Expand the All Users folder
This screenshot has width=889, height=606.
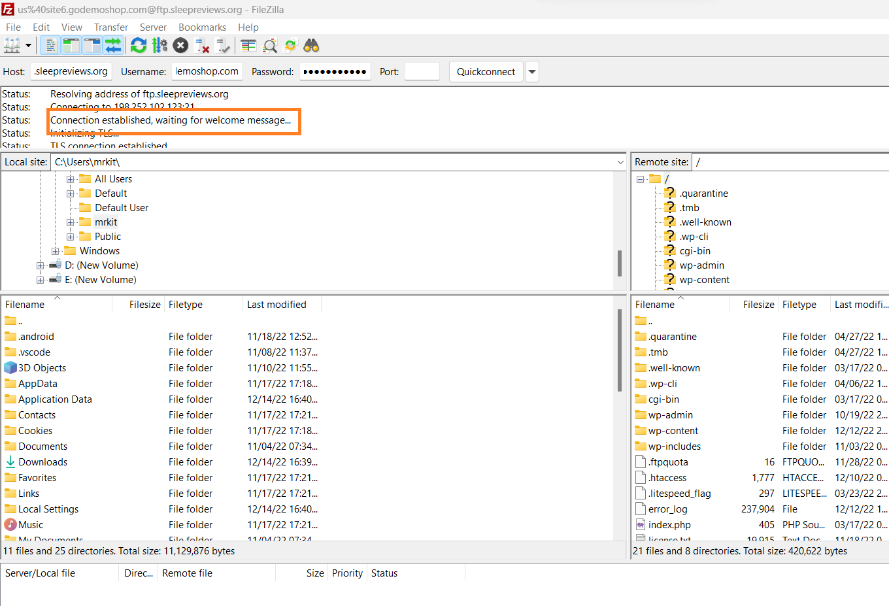(71, 179)
